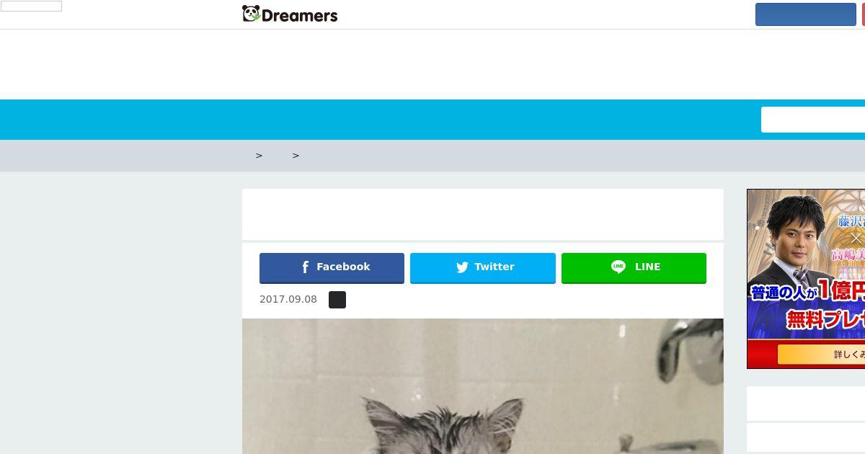865x454 pixels.
Task: Share the article on Facebook
Action: pos(332,268)
